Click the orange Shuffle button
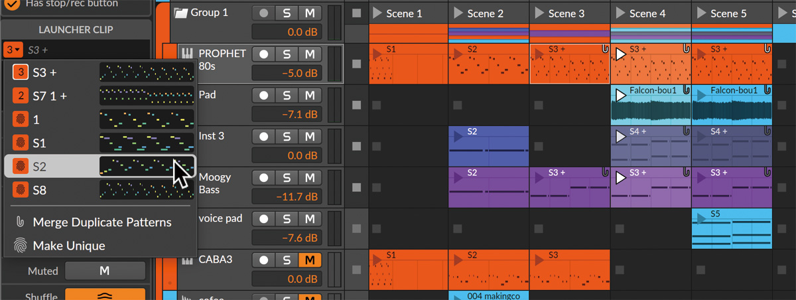 (x=105, y=296)
